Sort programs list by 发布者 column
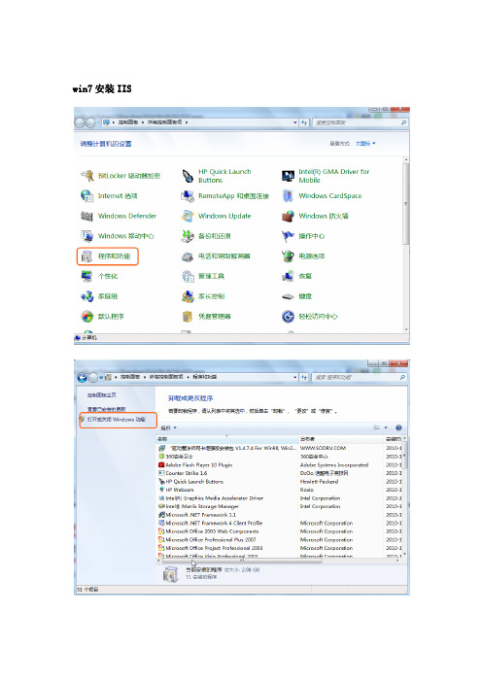 pyautogui.click(x=341, y=439)
